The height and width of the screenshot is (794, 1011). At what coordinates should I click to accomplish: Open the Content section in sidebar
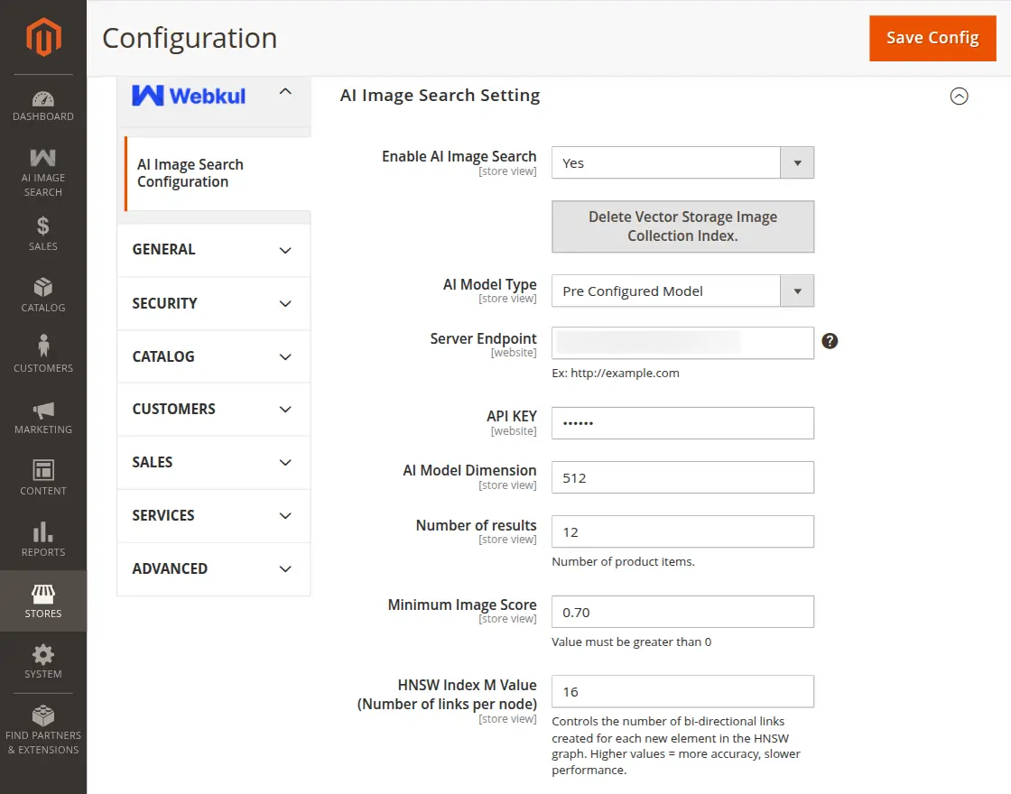coord(42,477)
